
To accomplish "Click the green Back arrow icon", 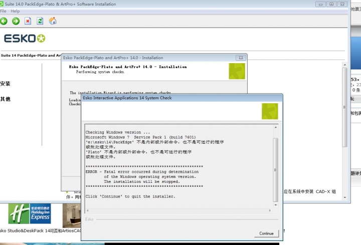I will (x=4, y=21).
